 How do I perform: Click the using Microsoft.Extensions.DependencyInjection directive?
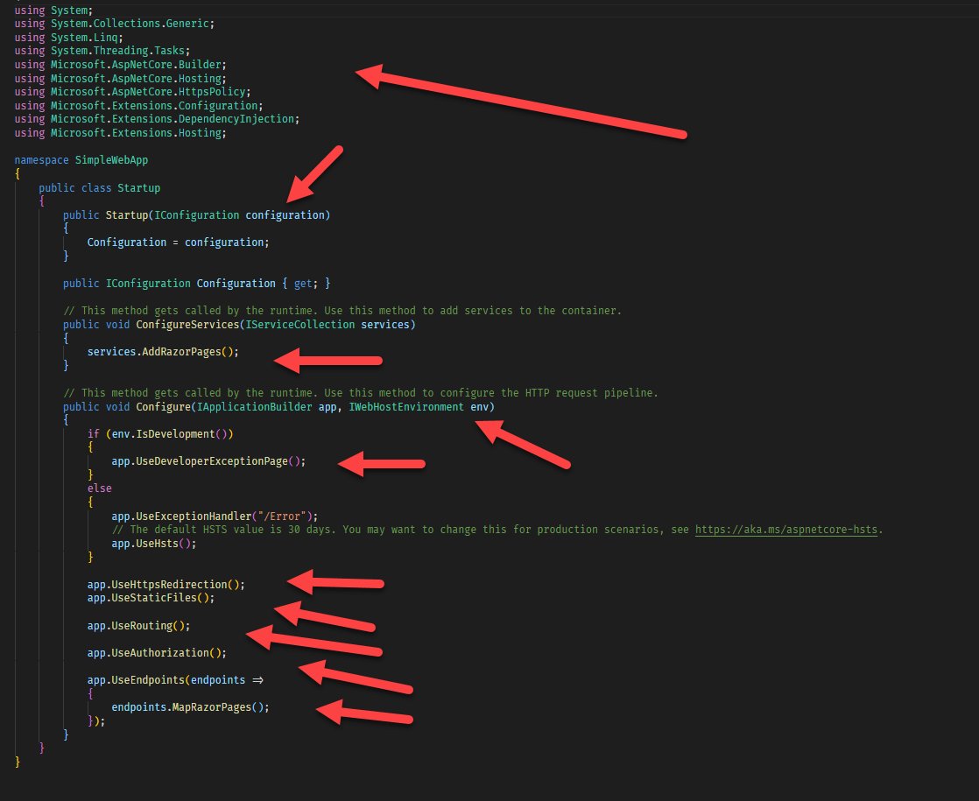point(157,119)
